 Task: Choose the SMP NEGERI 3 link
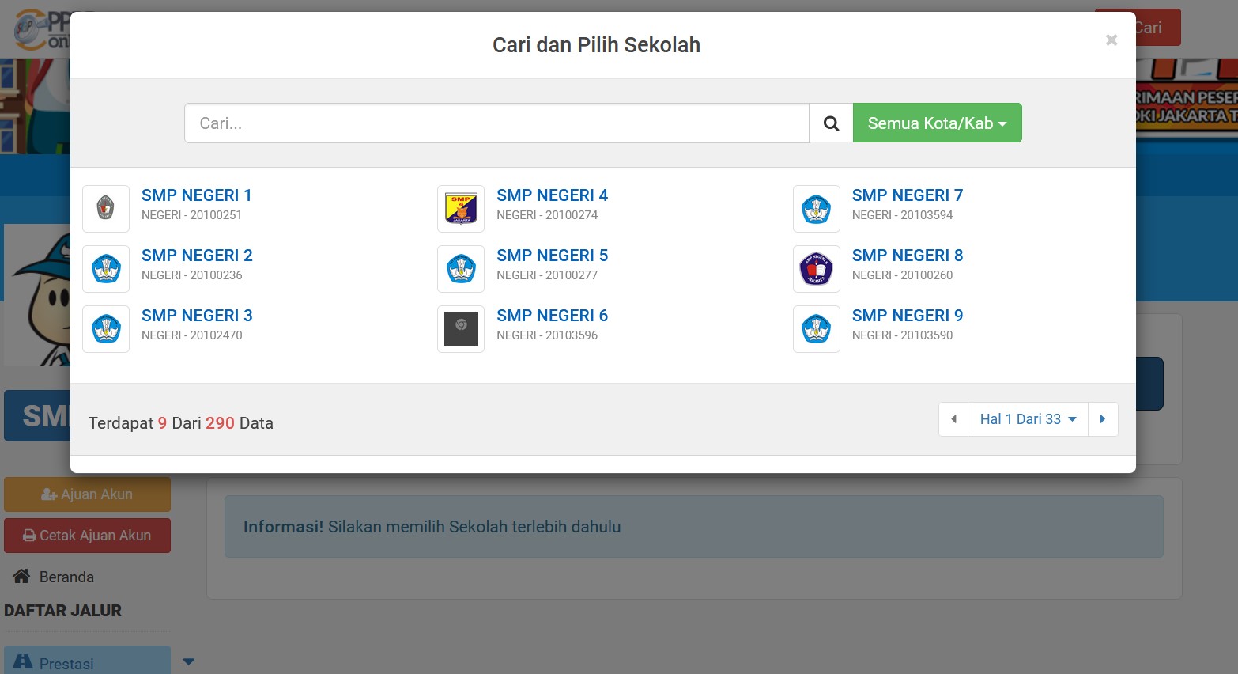197,316
